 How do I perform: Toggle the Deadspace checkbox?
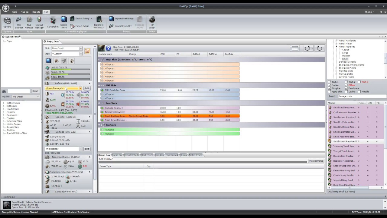(346, 88)
